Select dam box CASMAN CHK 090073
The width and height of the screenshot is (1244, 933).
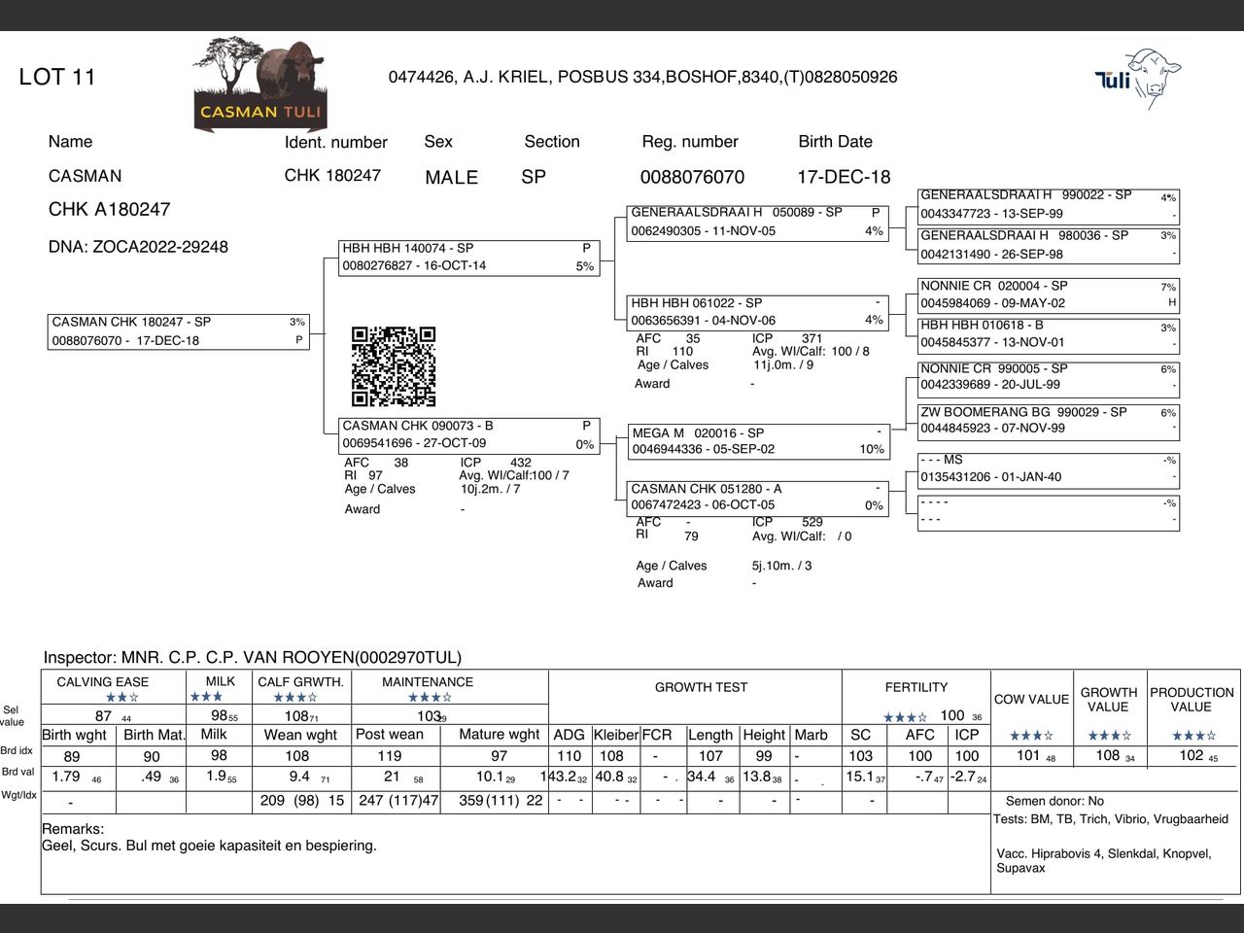468,434
